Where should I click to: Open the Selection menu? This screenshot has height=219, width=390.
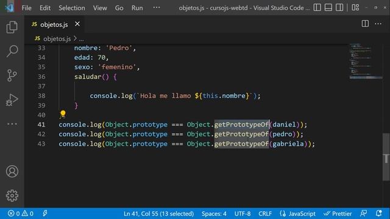[72, 8]
